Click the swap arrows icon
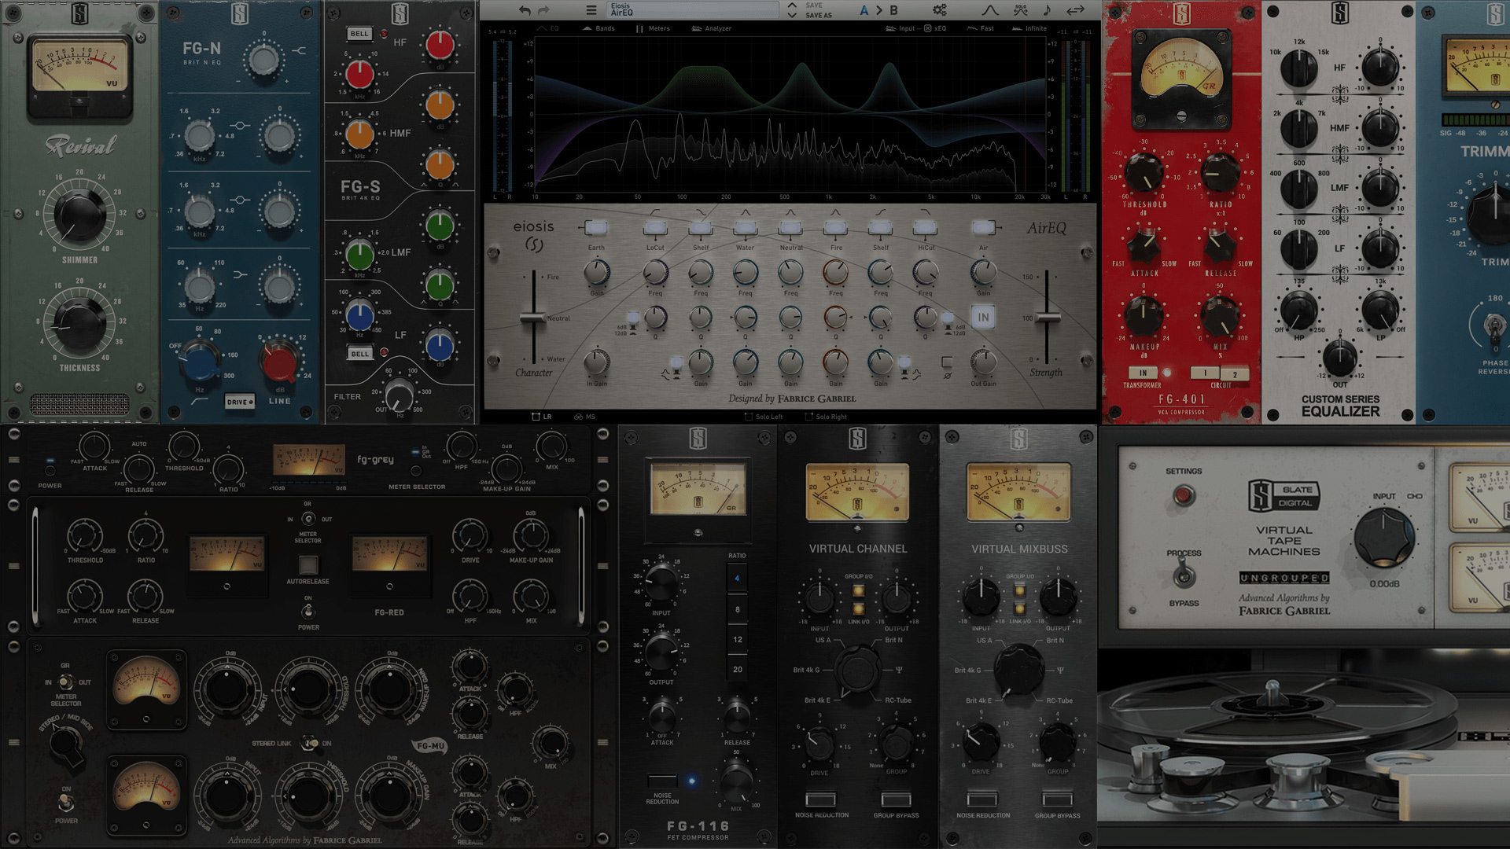 tap(1075, 10)
